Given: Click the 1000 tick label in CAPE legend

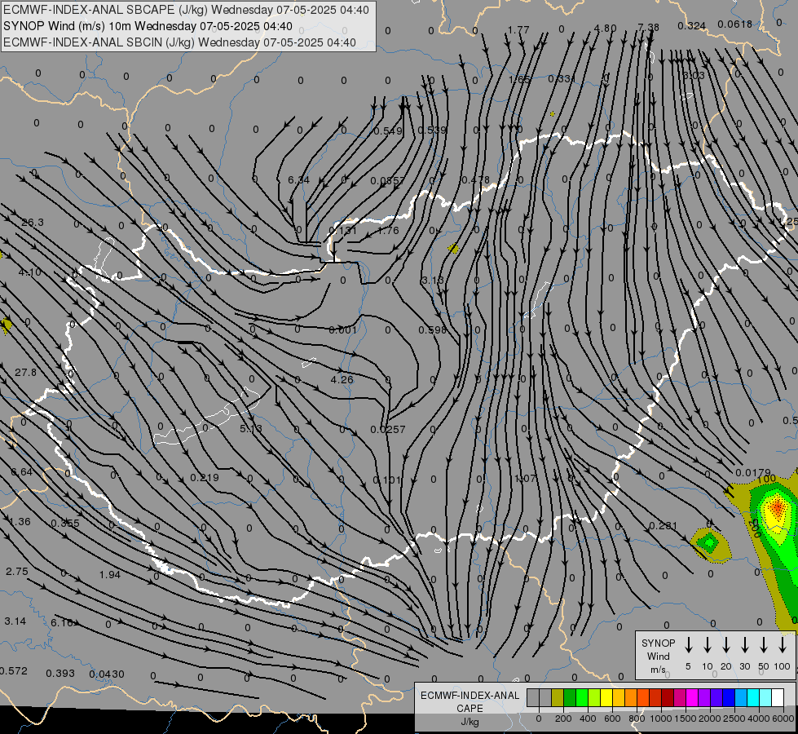Looking at the screenshot, I should click(660, 719).
